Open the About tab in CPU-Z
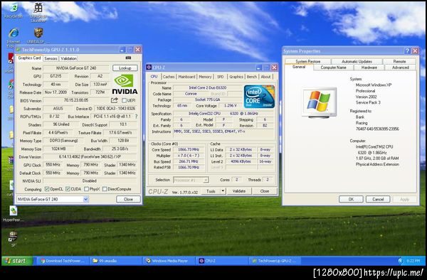Image resolution: width=427 pixels, height=280 pixels. point(265,77)
